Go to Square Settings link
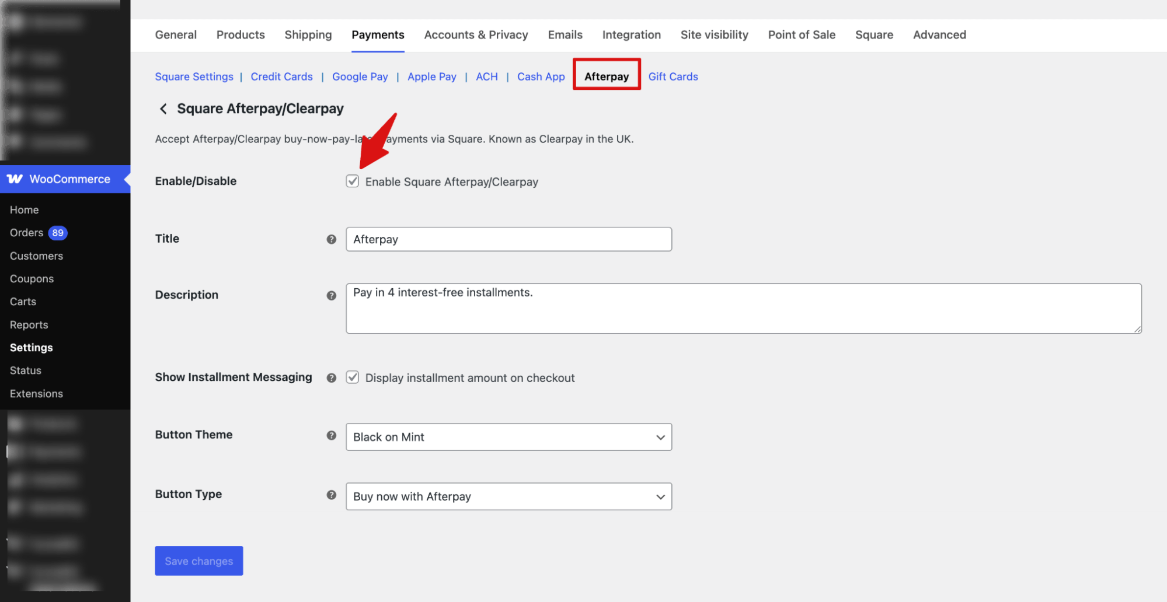The width and height of the screenshot is (1167, 602). tap(194, 77)
